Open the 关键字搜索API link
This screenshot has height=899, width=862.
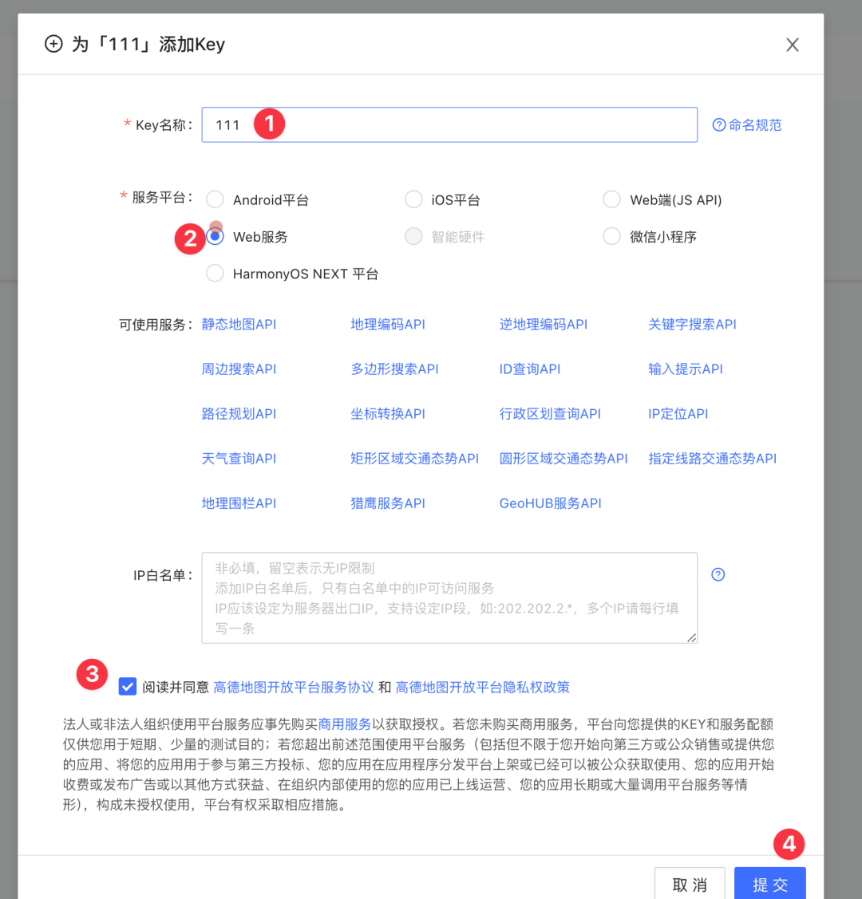(692, 325)
